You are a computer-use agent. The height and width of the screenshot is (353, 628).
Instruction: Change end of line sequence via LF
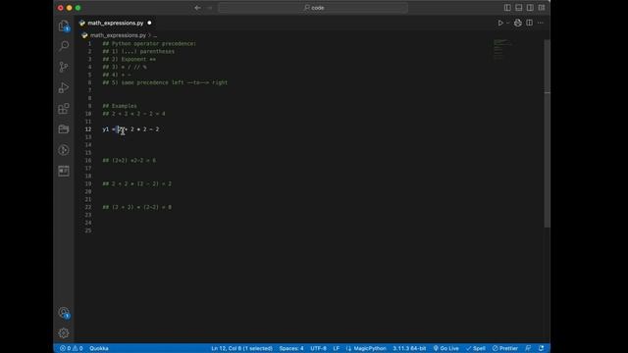[336, 348]
